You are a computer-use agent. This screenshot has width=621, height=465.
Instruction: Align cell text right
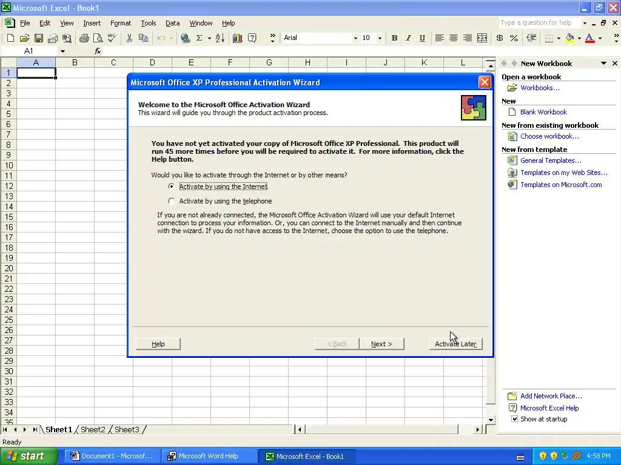coord(468,38)
